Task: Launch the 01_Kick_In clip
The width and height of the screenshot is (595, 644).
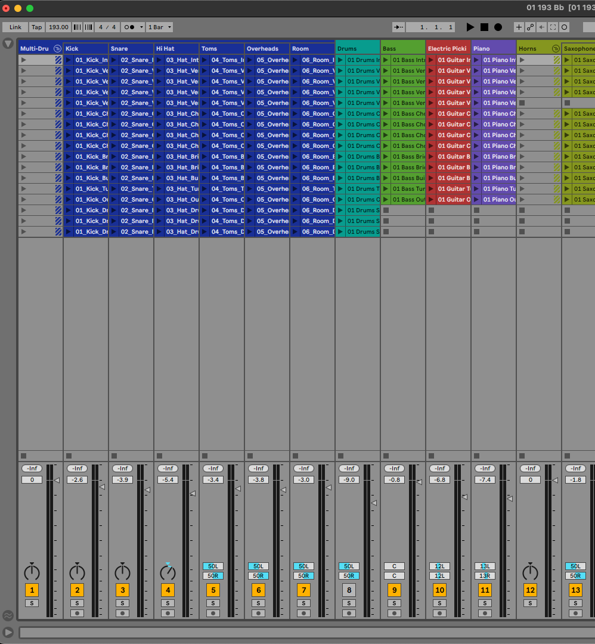Action: point(69,60)
